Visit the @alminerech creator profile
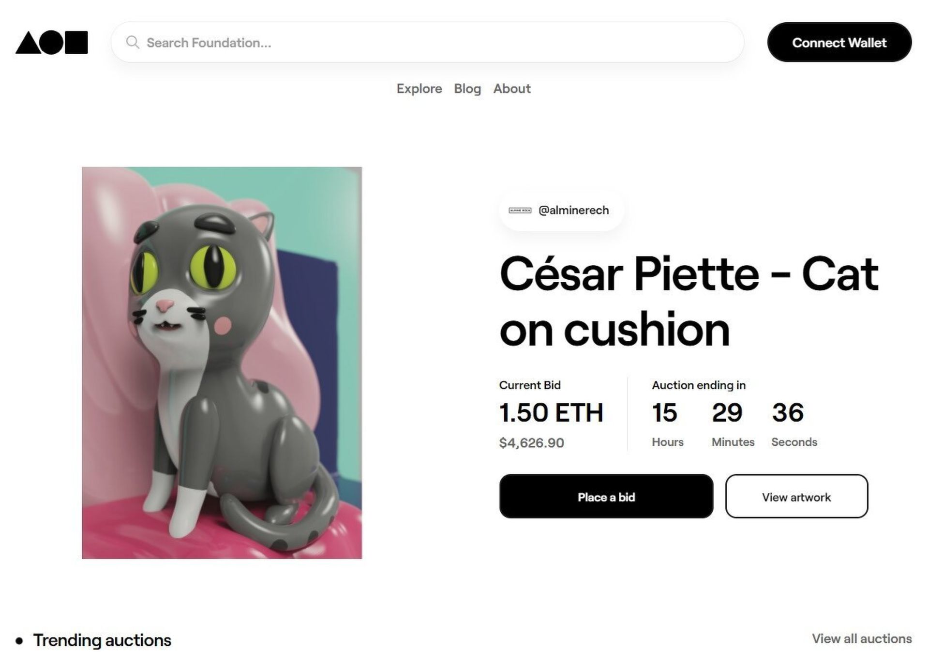Viewport: 929px width, 652px height. [573, 211]
